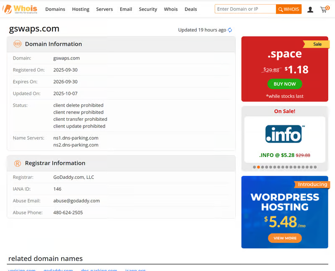Viewport: 335px width, 271px height.
Task: Open the Deals page
Action: tap(191, 9)
